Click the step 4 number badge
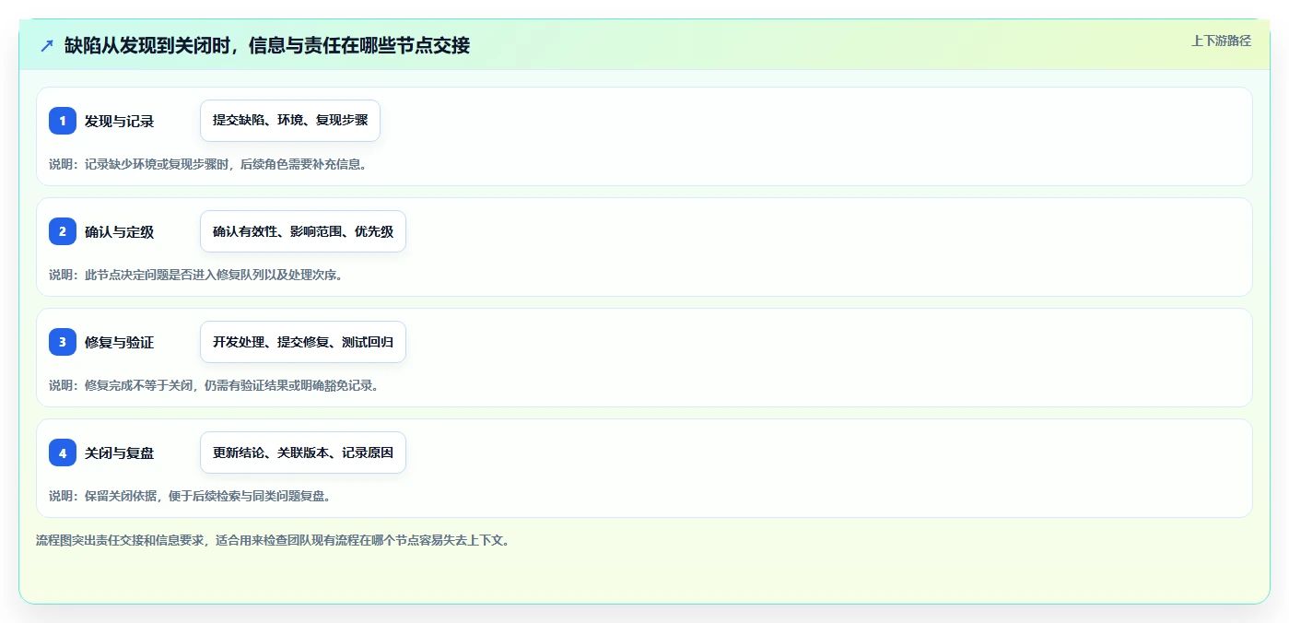1289x623 pixels. [x=63, y=453]
